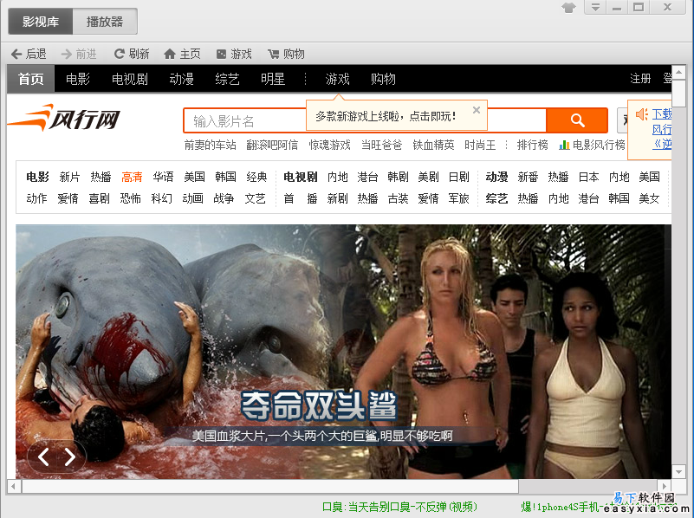The height and width of the screenshot is (518, 694).
Task: Choose 科幻 movie genre
Action: pyautogui.click(x=161, y=198)
